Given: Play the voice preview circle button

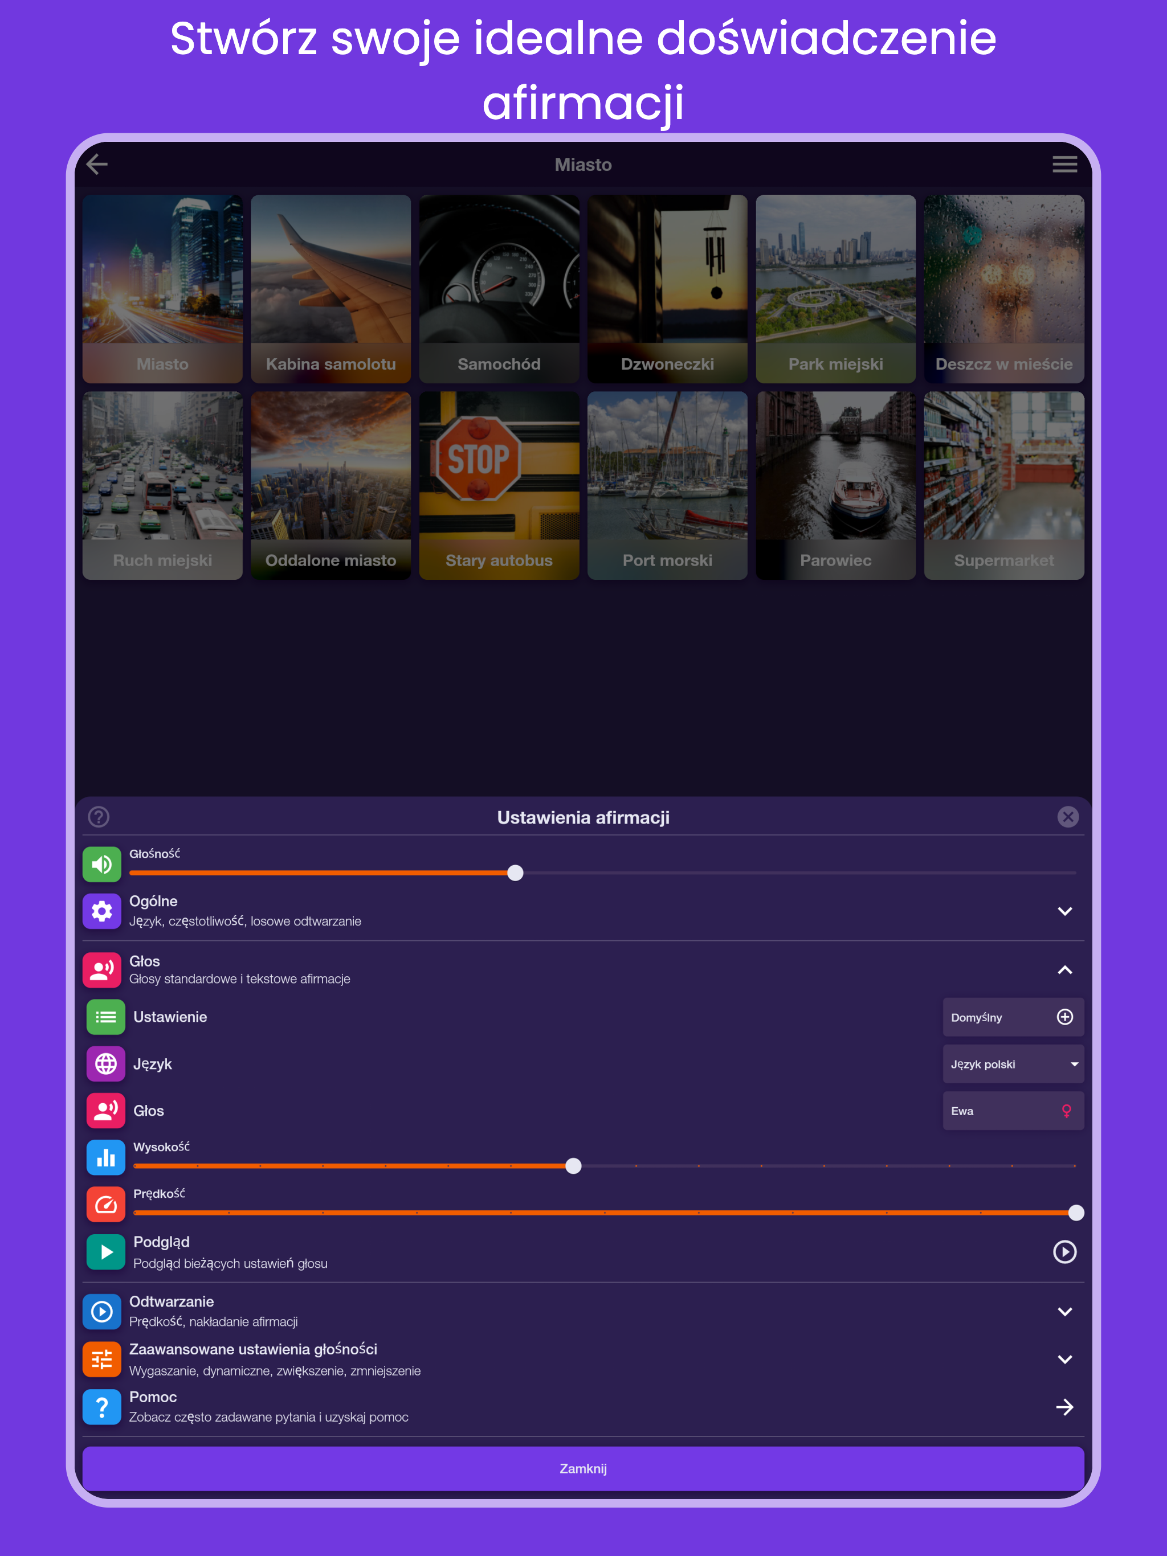Looking at the screenshot, I should click(1064, 1252).
